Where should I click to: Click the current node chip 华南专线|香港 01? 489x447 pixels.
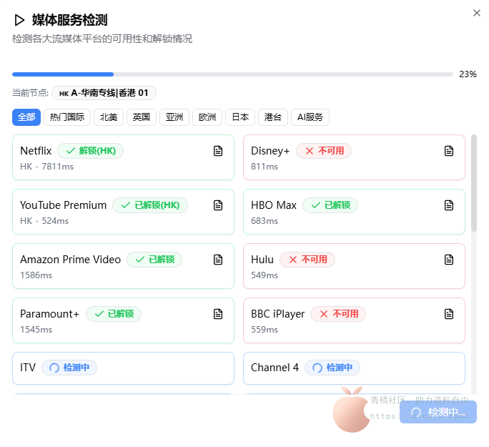[104, 93]
